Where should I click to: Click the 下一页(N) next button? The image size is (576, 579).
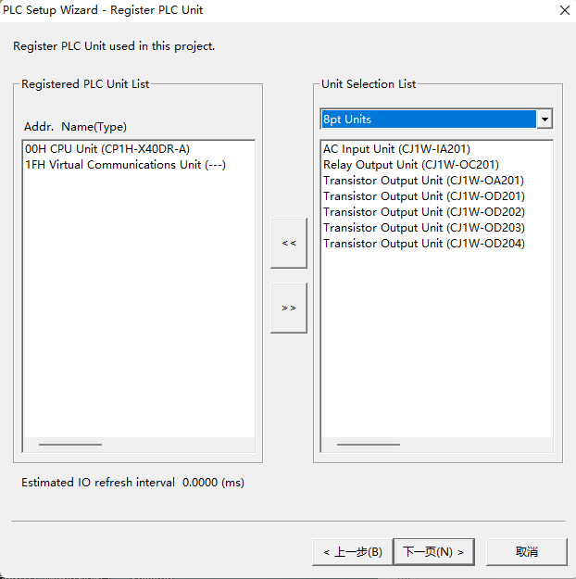click(433, 552)
